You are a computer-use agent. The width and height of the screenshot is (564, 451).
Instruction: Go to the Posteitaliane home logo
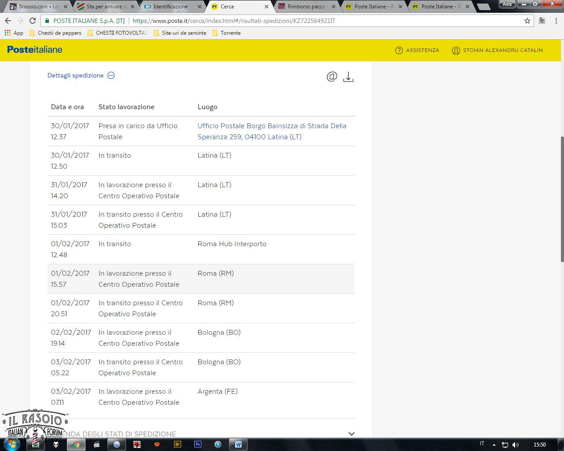tap(35, 50)
